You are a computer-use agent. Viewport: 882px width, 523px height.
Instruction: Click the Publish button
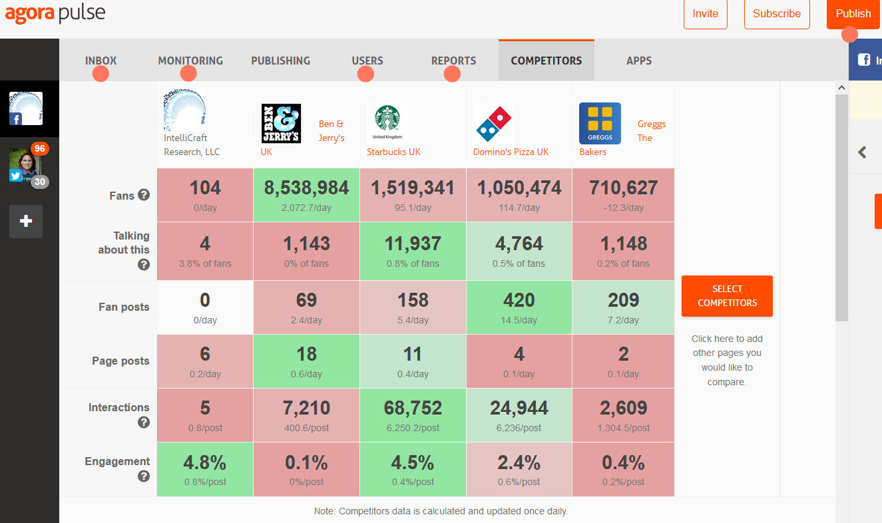coord(853,13)
